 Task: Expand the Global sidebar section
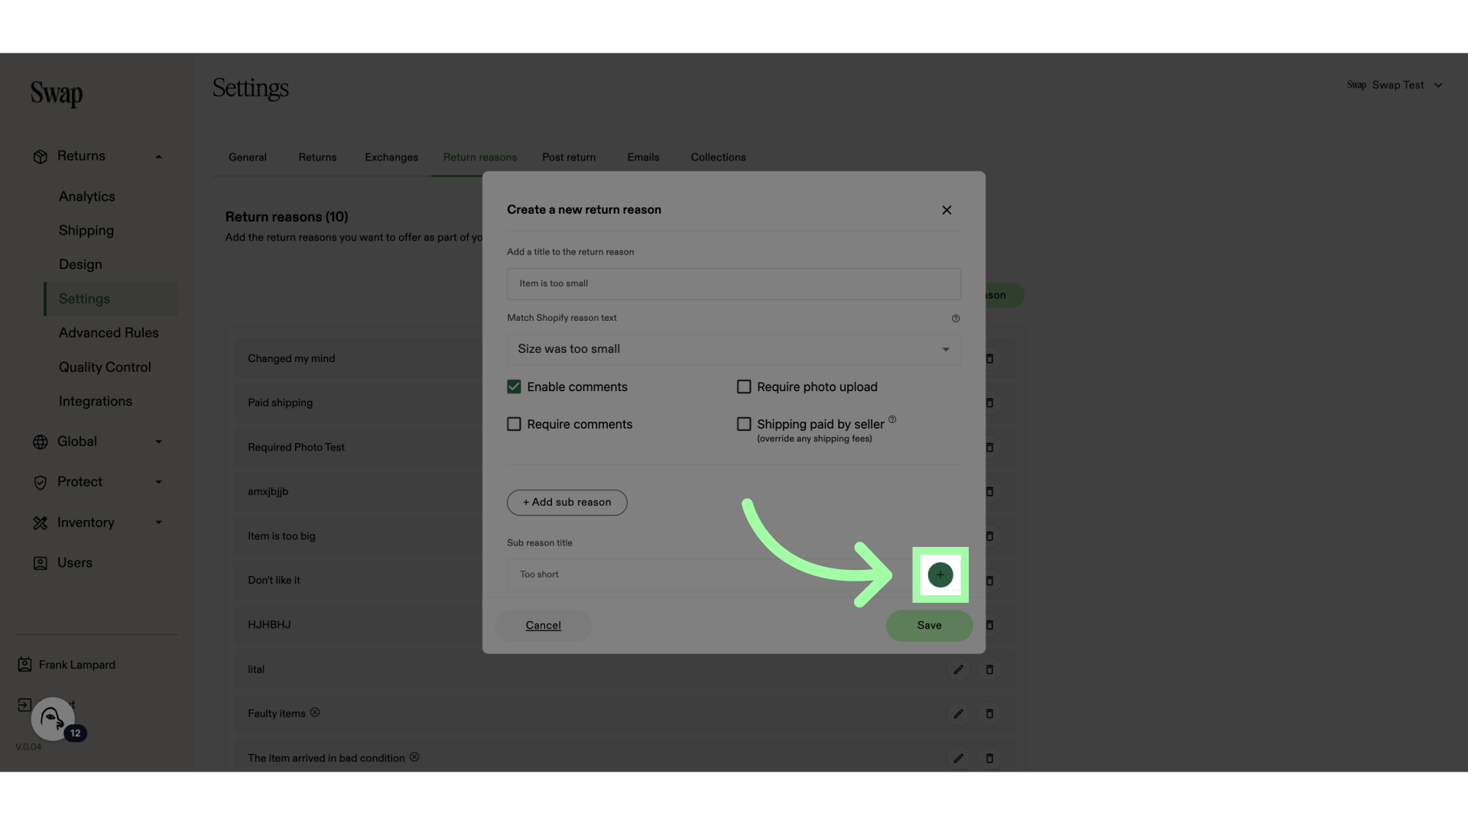(x=158, y=442)
